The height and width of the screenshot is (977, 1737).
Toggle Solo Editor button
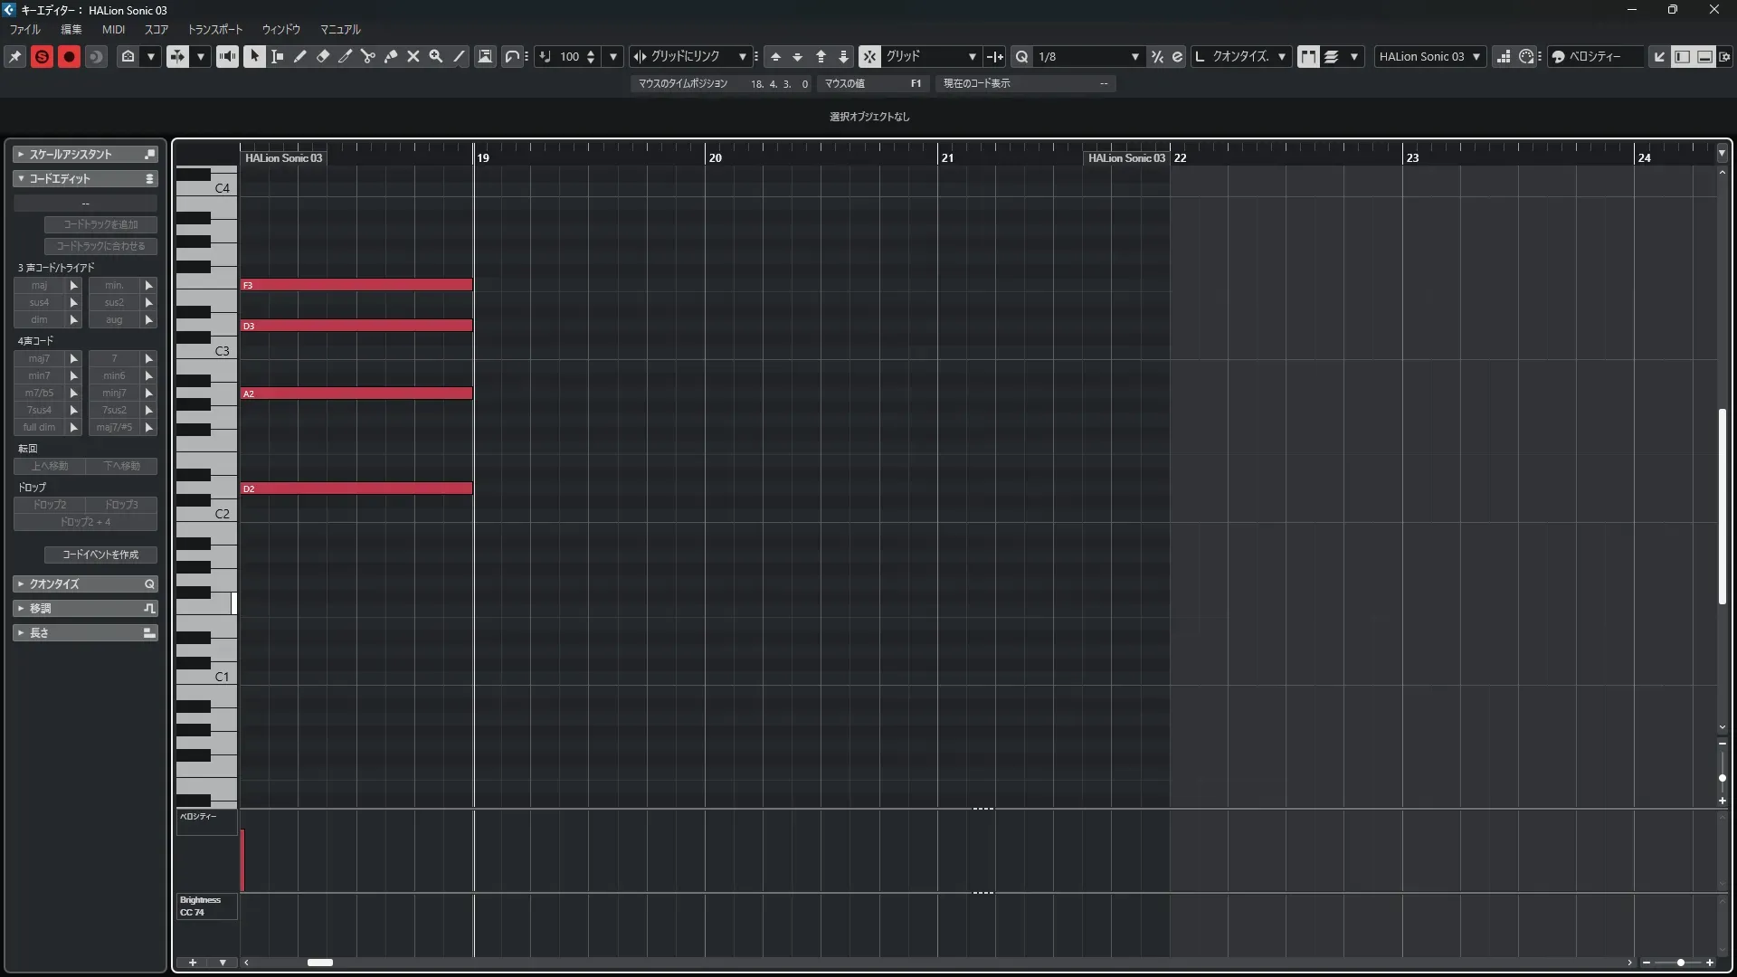[x=42, y=56]
